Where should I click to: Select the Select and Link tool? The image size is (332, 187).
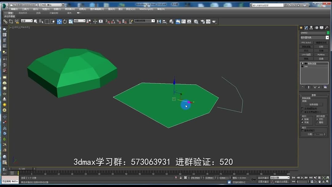point(6,21)
